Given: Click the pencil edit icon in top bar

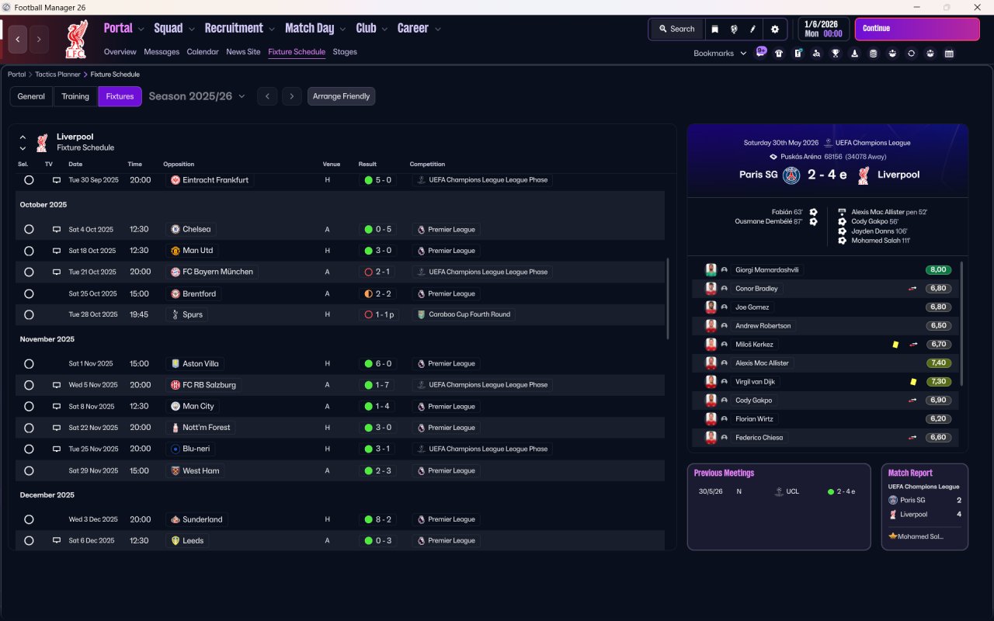Looking at the screenshot, I should point(752,29).
